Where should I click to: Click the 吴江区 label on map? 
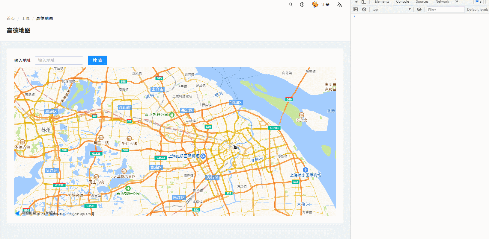pyautogui.click(x=52, y=171)
